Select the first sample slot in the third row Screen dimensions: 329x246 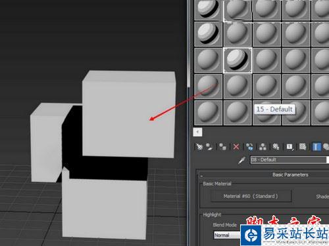pos(208,60)
